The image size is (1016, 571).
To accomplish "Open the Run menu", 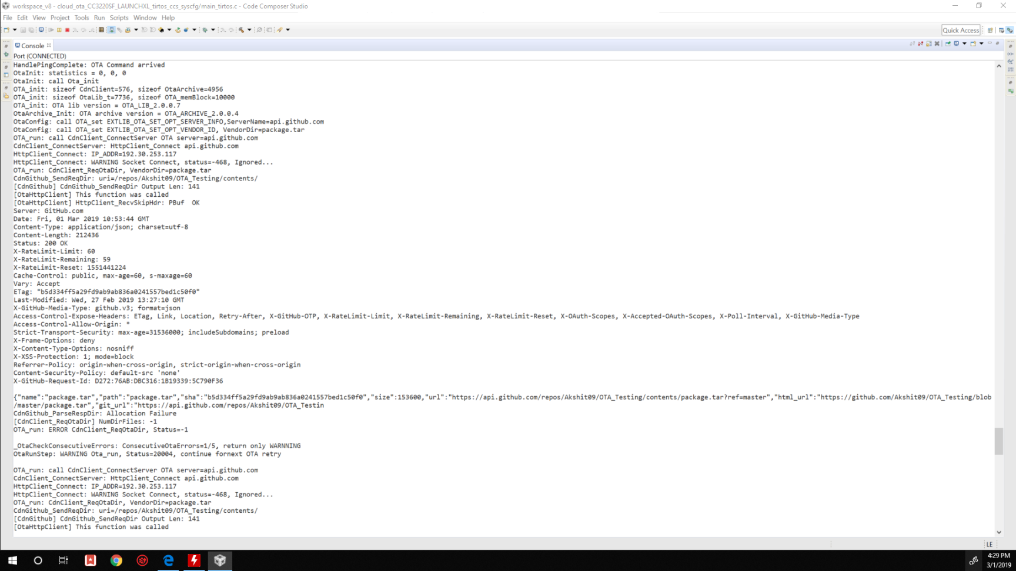I will coord(99,18).
